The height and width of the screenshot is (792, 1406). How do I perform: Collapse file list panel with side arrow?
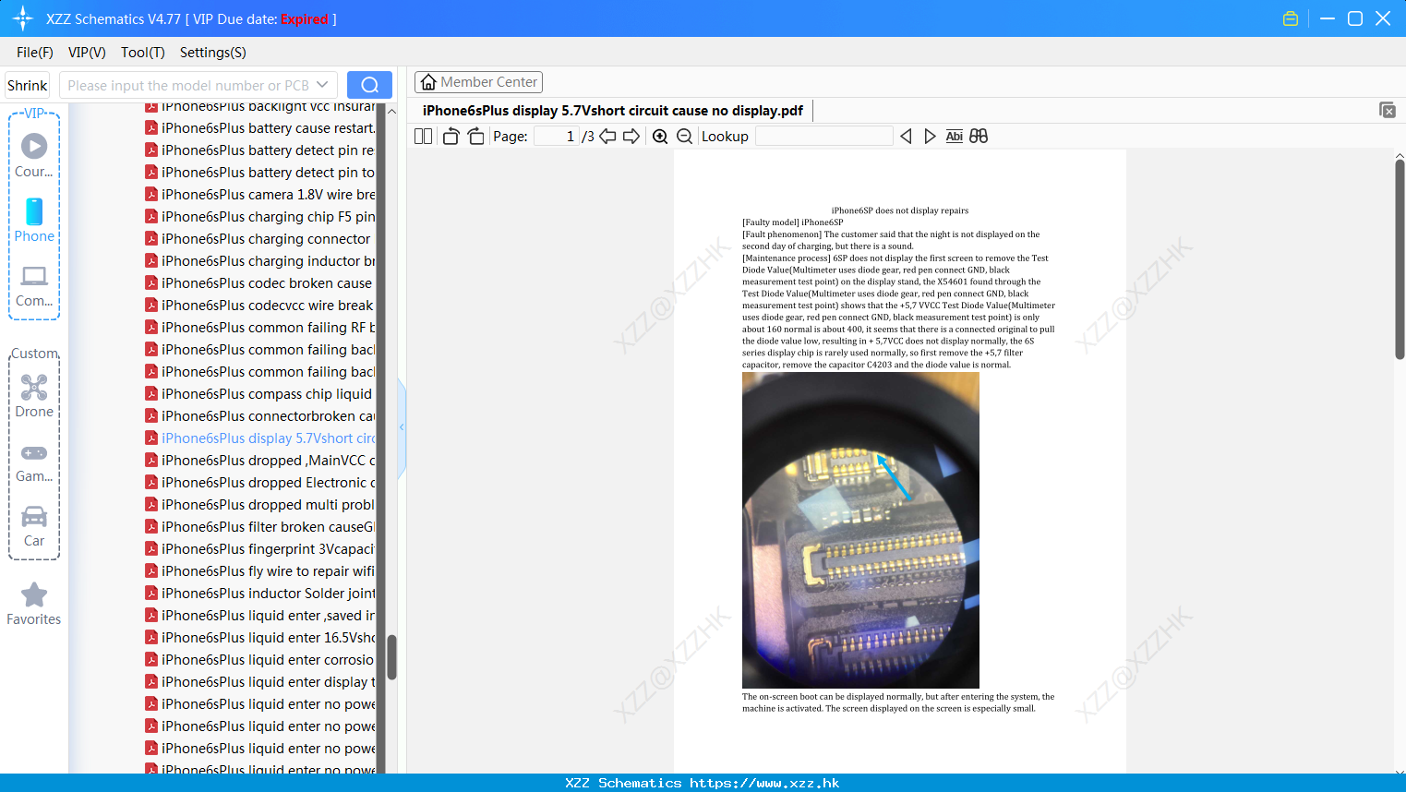point(402,426)
